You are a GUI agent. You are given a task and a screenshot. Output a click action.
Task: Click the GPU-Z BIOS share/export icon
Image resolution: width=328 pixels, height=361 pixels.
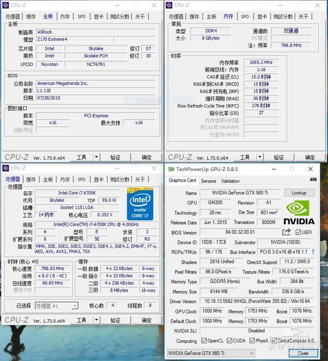(286, 232)
